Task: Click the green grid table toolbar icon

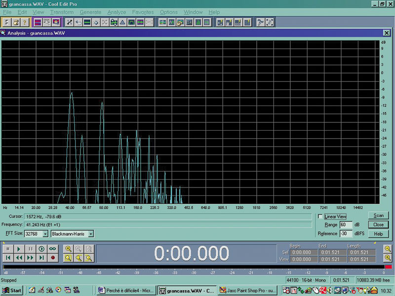Action: coord(207,22)
